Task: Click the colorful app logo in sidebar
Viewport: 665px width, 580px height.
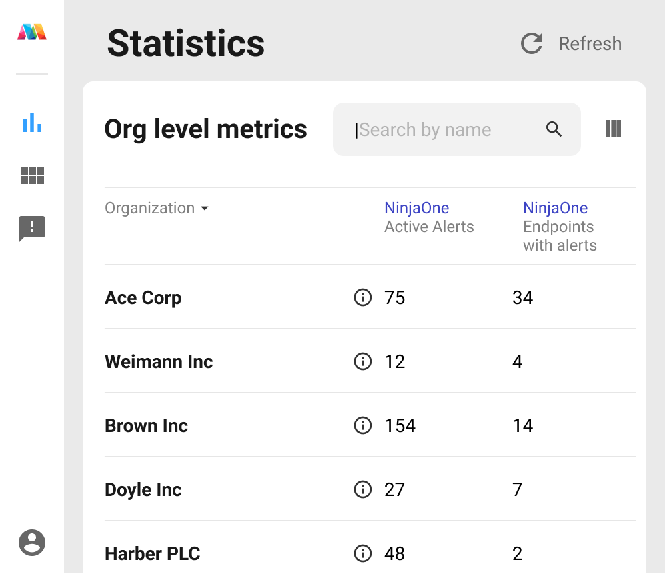Action: click(32, 32)
